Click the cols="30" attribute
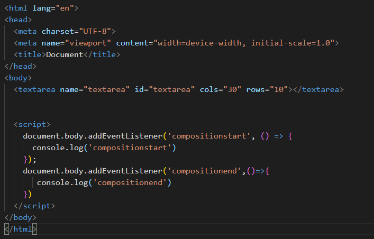Viewport: 374px width, 239px height. (x=221, y=89)
